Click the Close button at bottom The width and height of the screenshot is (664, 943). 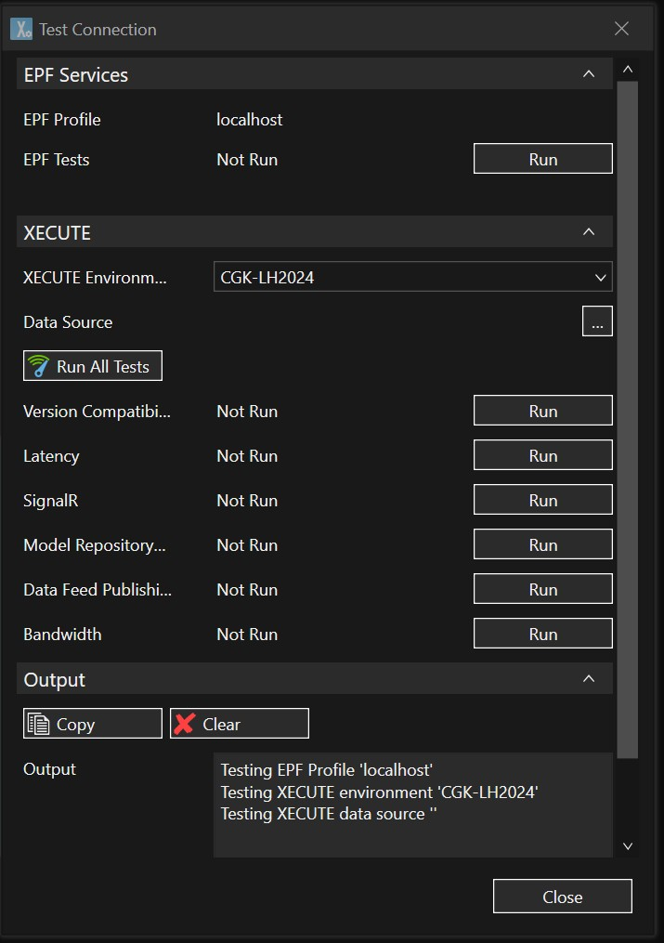click(563, 897)
